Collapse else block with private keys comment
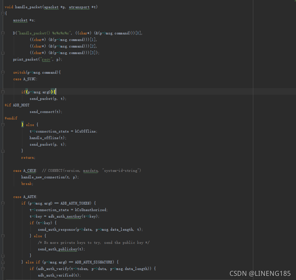 pos(3,236)
